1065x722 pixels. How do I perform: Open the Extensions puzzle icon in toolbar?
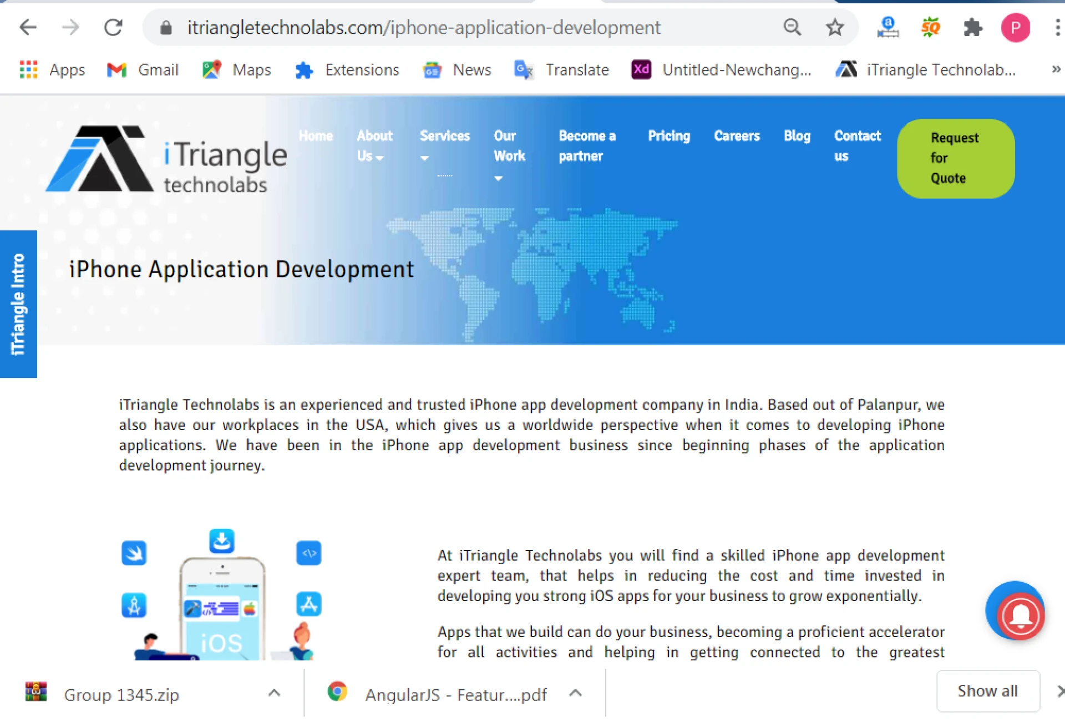[972, 27]
